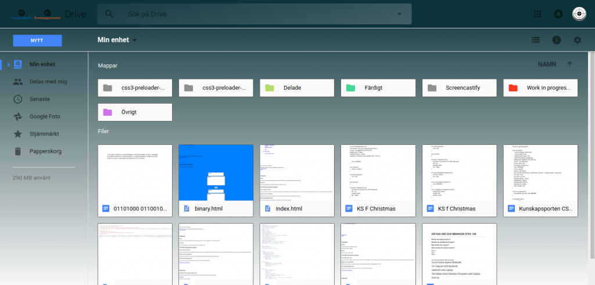Select the Färdigt folder
The width and height of the screenshot is (595, 285).
(378, 88)
